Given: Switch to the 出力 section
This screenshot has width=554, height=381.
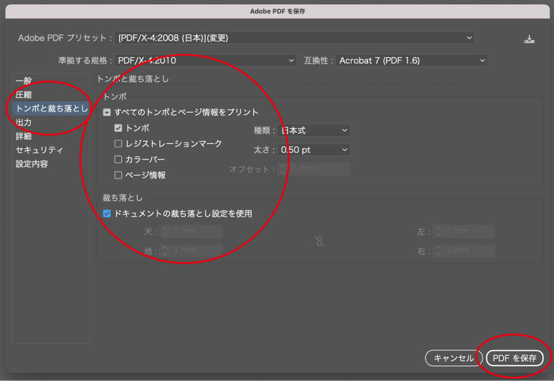Looking at the screenshot, I should [x=23, y=122].
